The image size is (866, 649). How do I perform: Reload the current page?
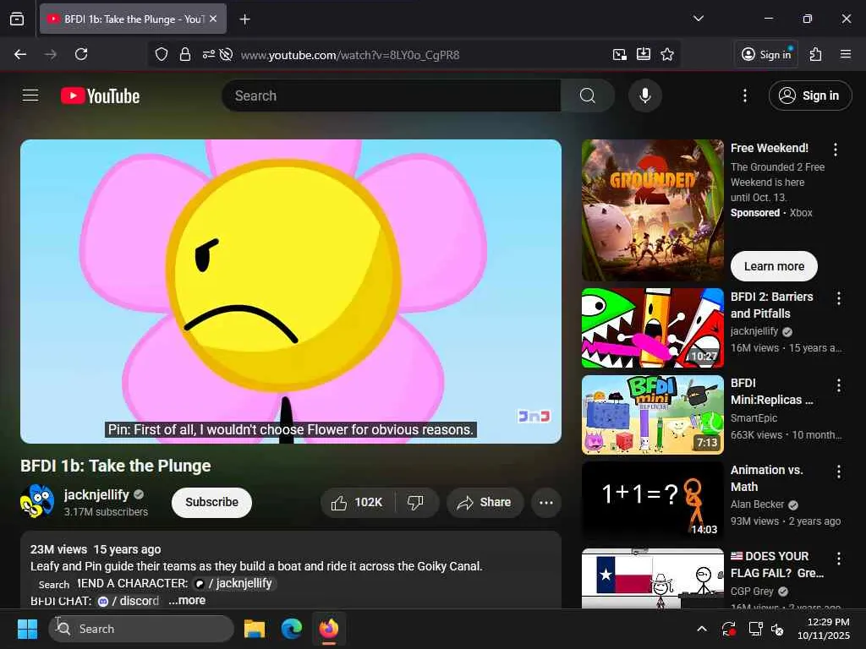click(x=81, y=54)
